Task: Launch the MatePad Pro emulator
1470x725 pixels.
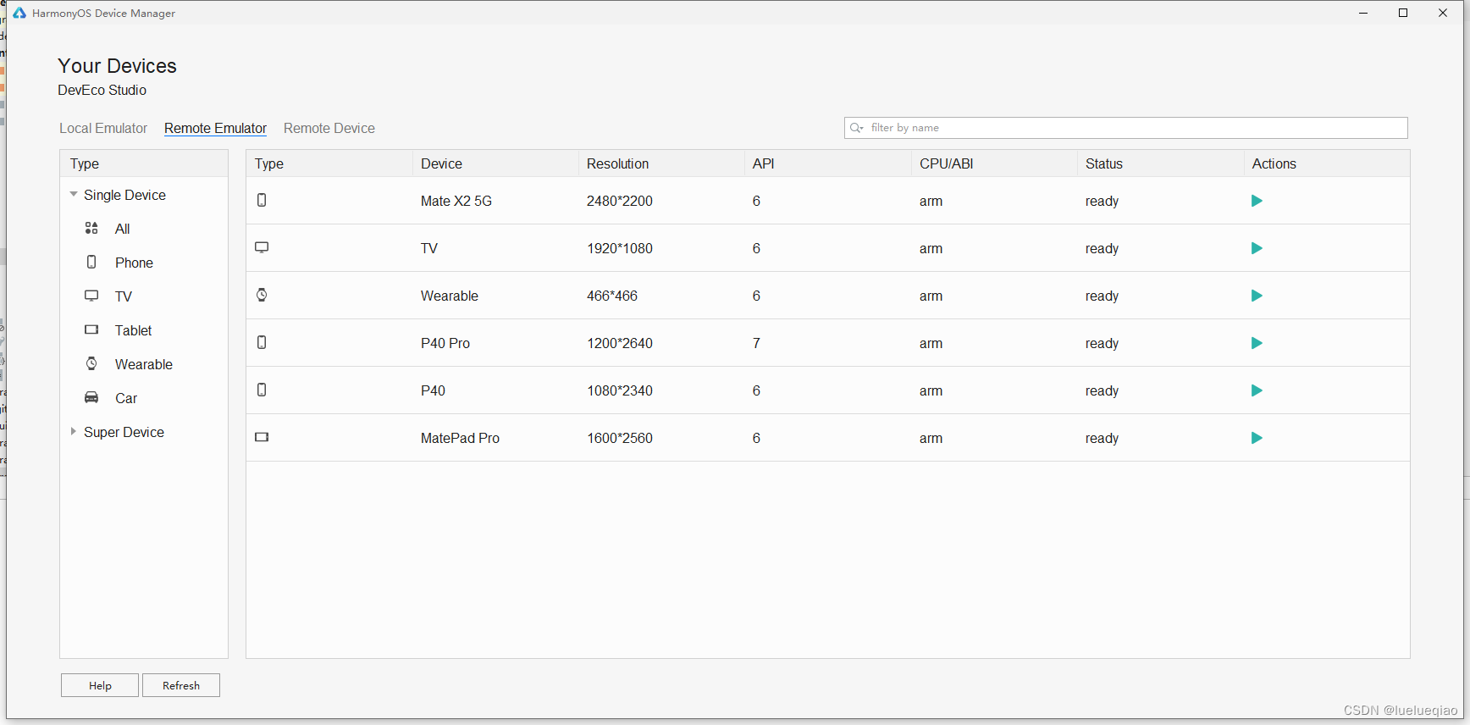Action: pyautogui.click(x=1257, y=438)
